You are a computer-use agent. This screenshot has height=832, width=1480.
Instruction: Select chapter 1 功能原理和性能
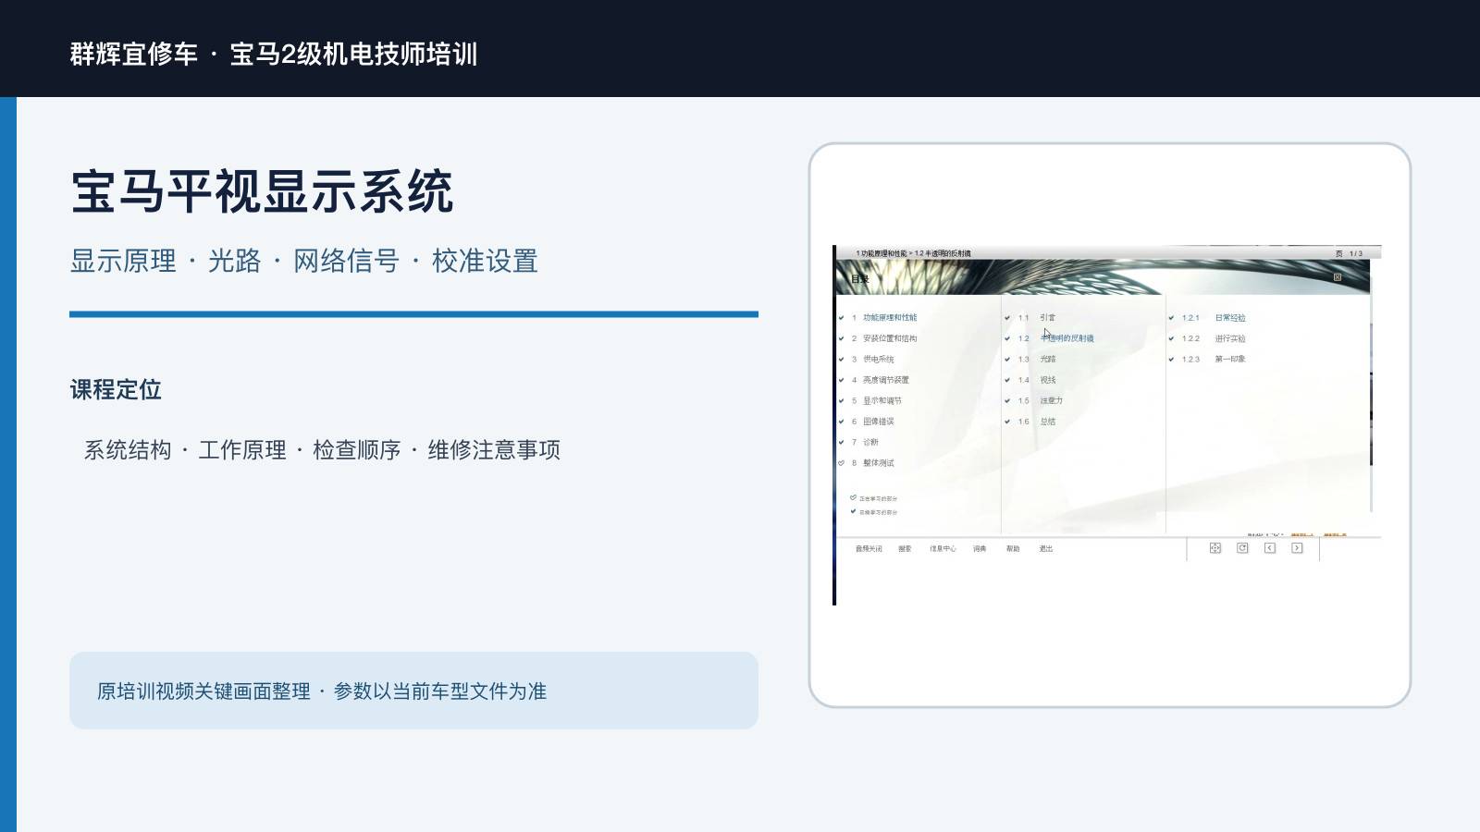click(884, 318)
